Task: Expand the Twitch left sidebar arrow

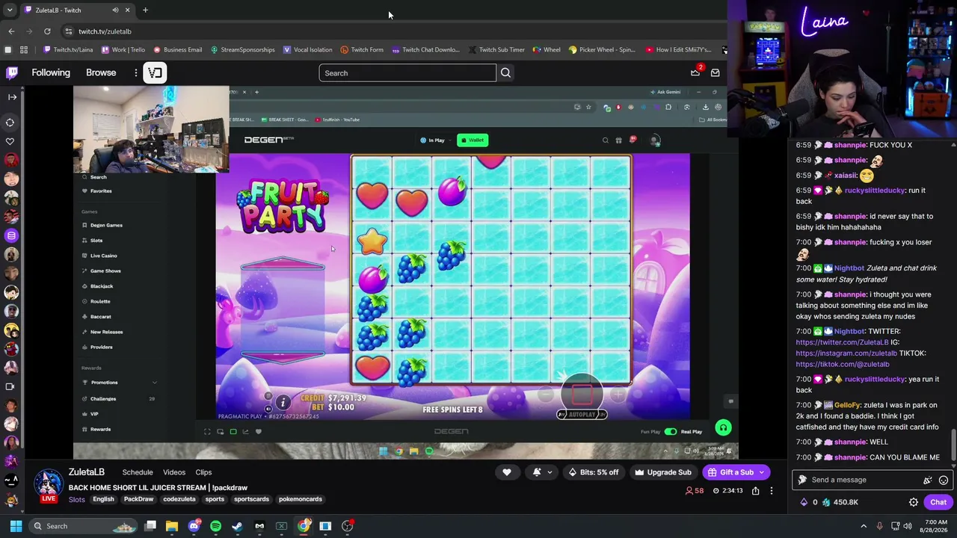Action: pyautogui.click(x=12, y=97)
